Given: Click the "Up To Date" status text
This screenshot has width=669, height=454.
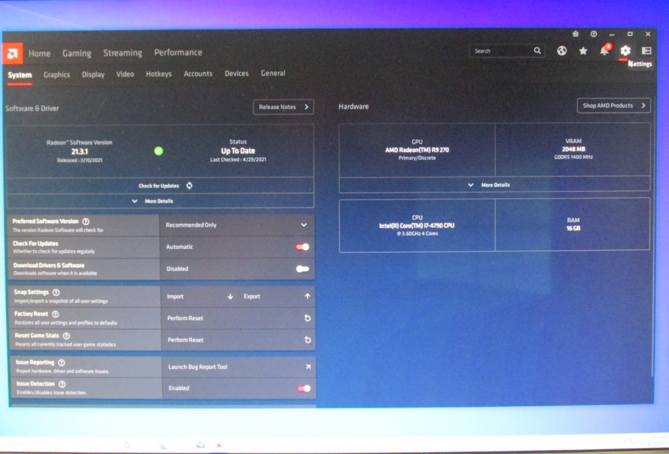Looking at the screenshot, I should pos(238,151).
